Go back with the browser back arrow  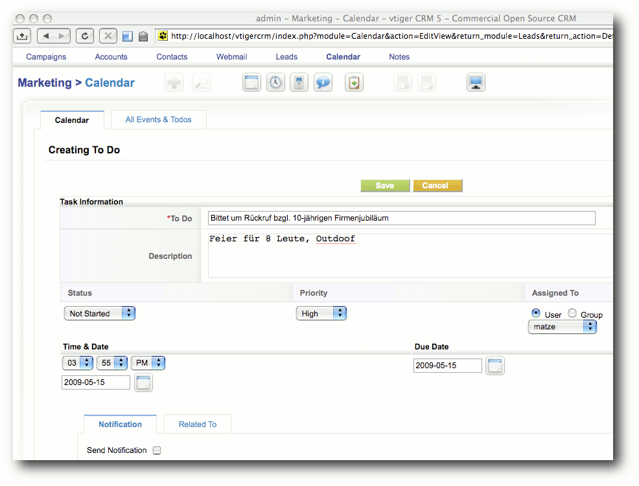coord(46,36)
